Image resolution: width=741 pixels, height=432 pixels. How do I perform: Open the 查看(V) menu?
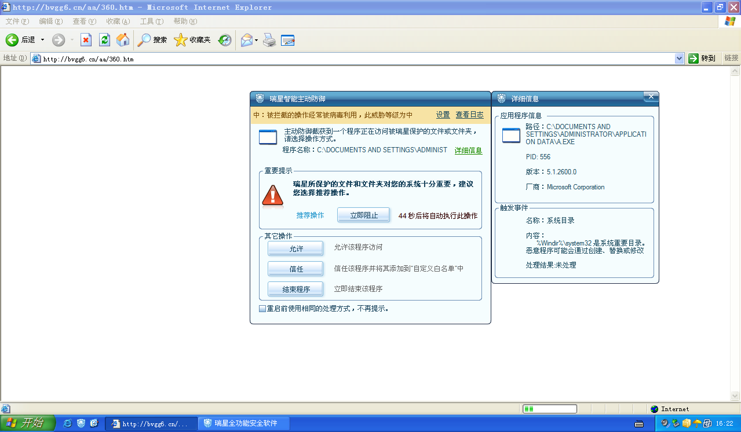(85, 21)
